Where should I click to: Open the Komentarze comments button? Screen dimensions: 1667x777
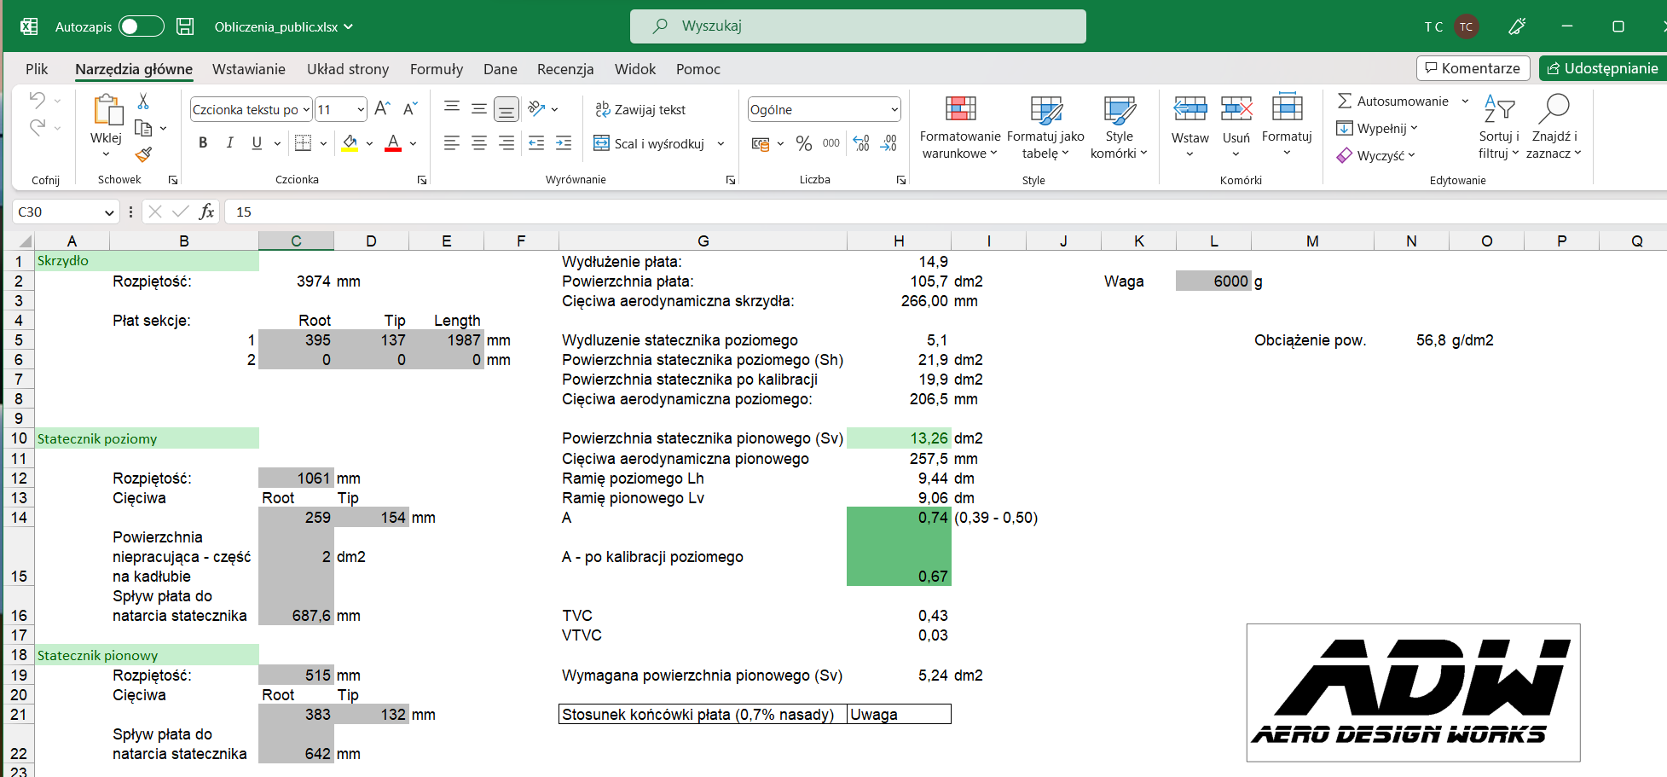1473,68
